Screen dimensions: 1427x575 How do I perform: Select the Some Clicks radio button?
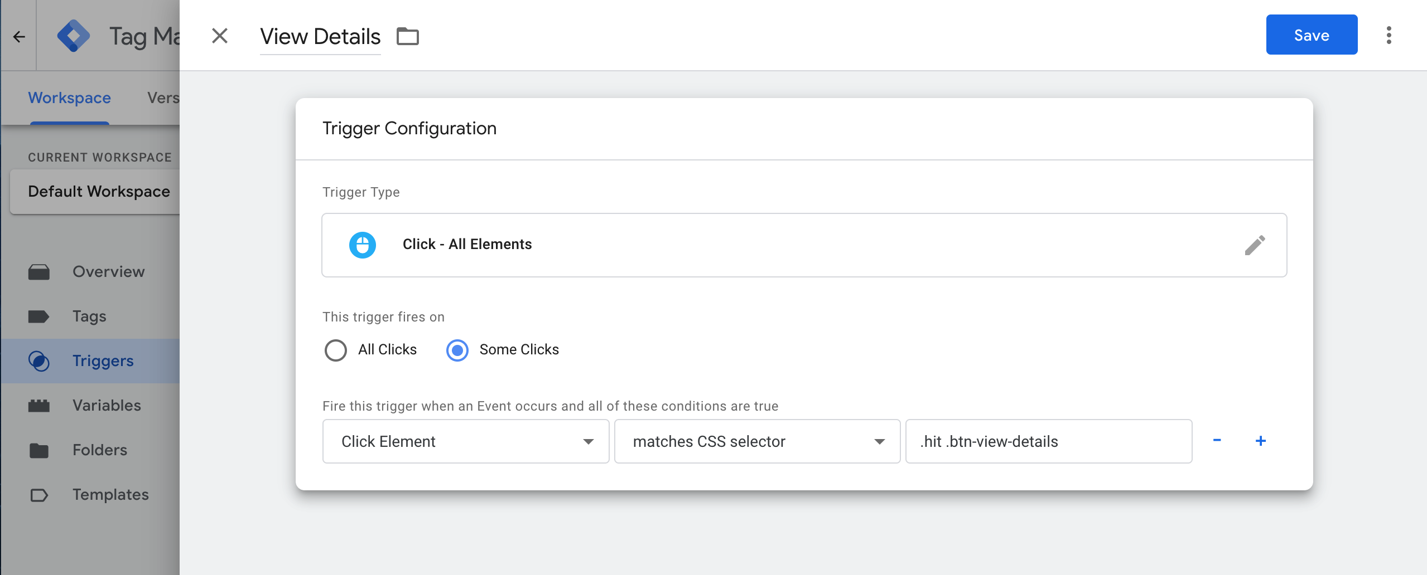click(456, 350)
